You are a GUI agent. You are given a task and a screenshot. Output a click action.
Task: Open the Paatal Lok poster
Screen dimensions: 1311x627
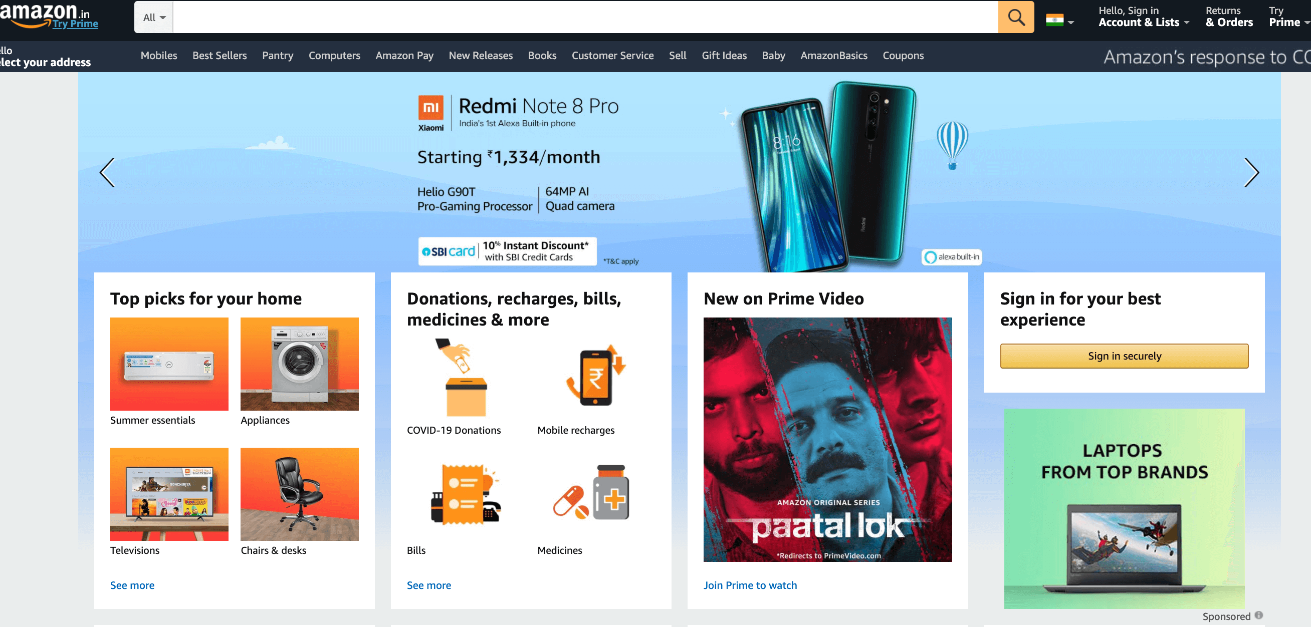tap(827, 439)
